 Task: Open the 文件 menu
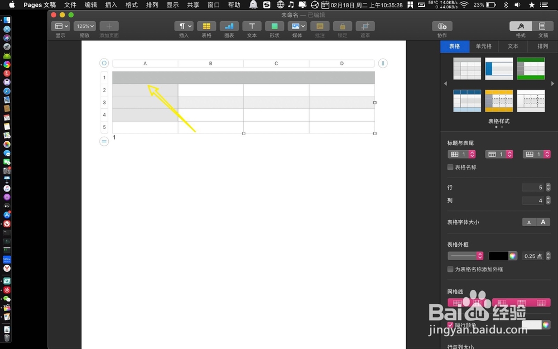pyautogui.click(x=70, y=4)
